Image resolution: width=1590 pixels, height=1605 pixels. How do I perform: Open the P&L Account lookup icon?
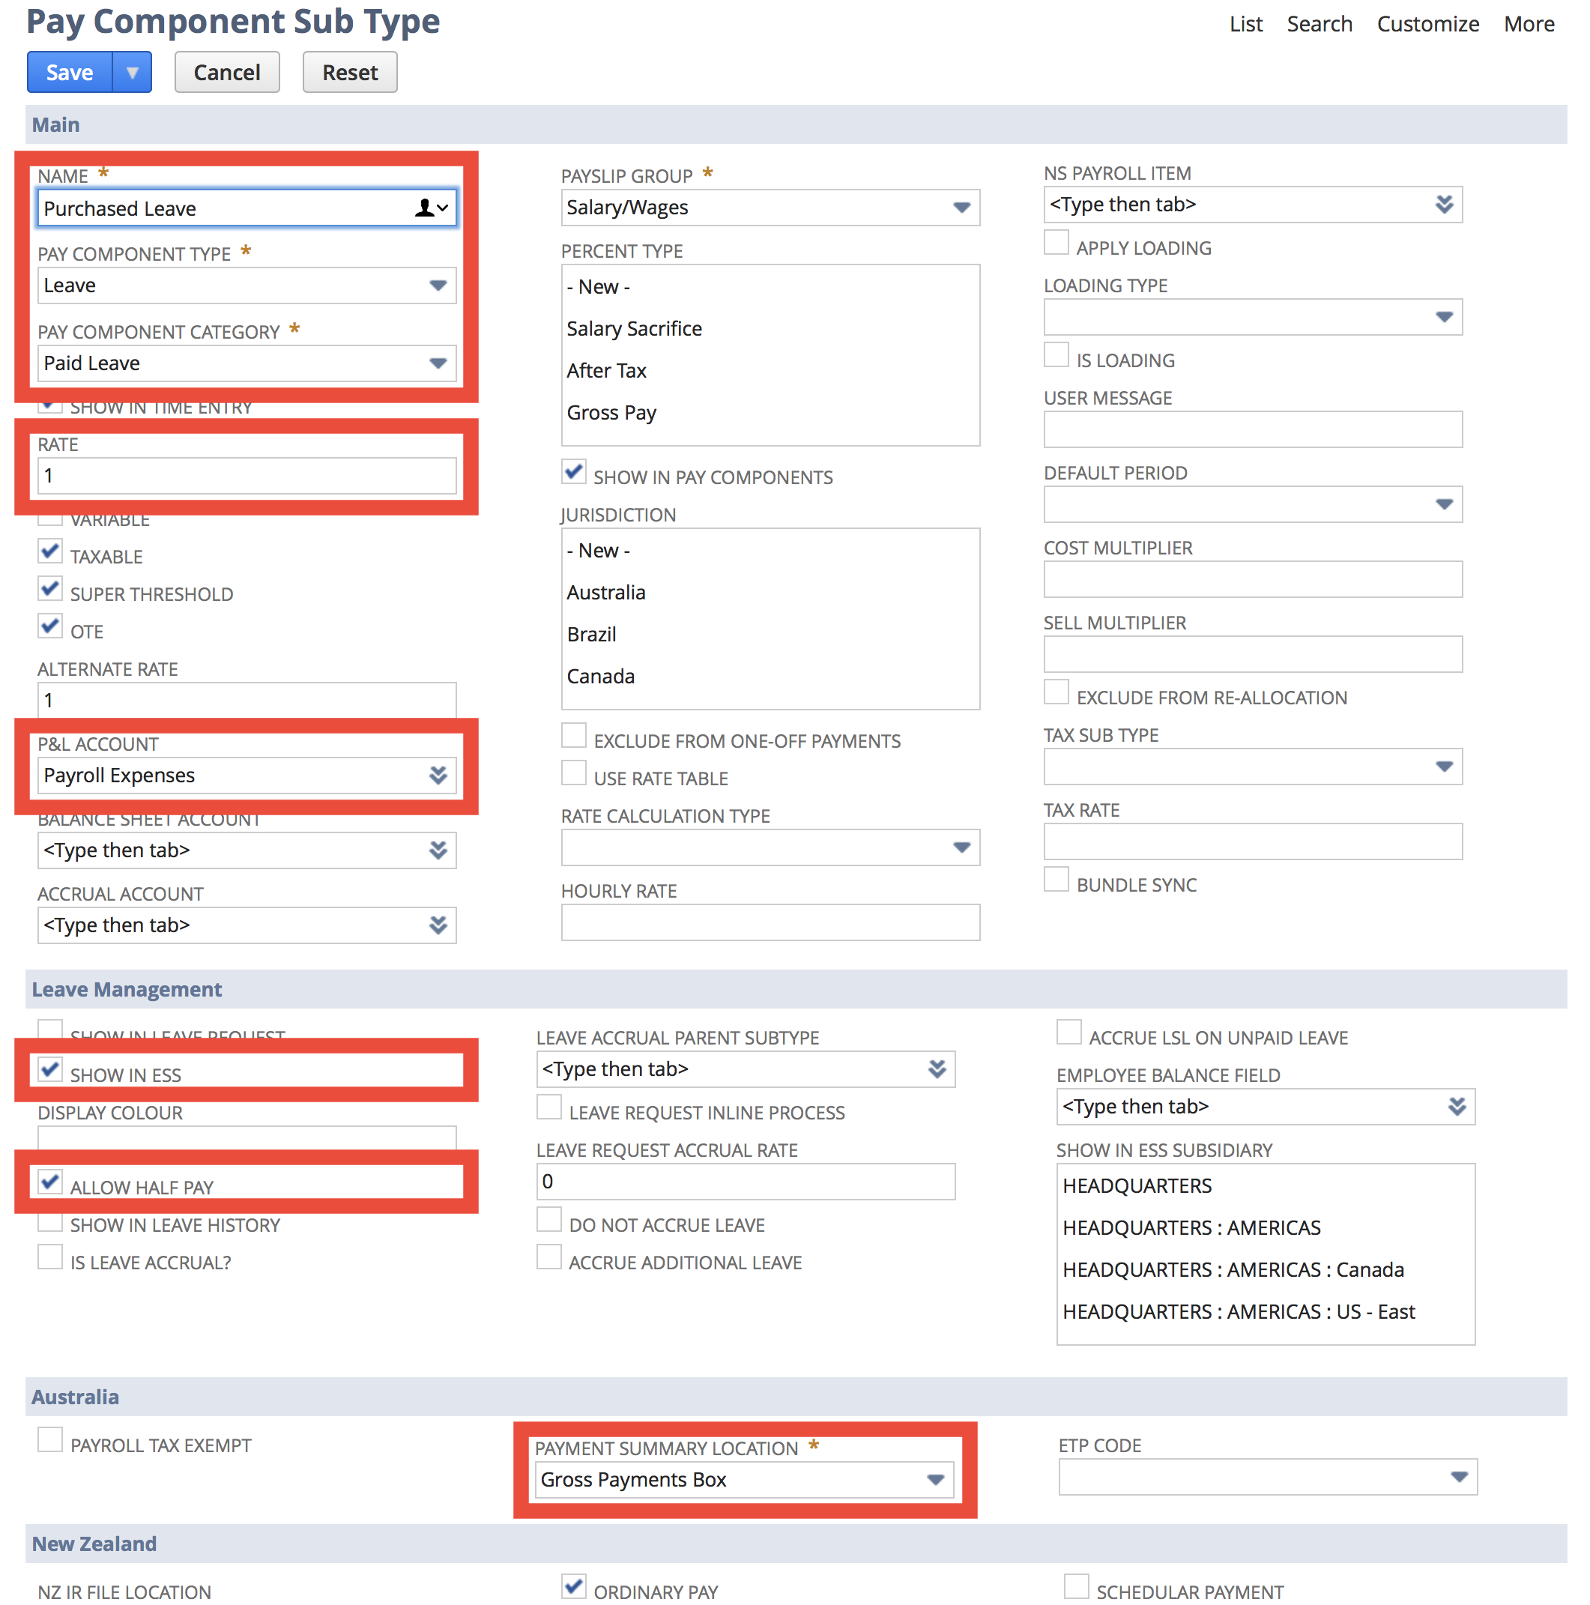(438, 774)
